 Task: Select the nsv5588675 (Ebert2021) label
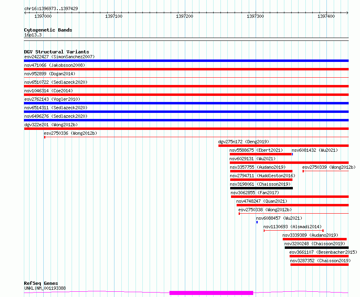pos(256,150)
